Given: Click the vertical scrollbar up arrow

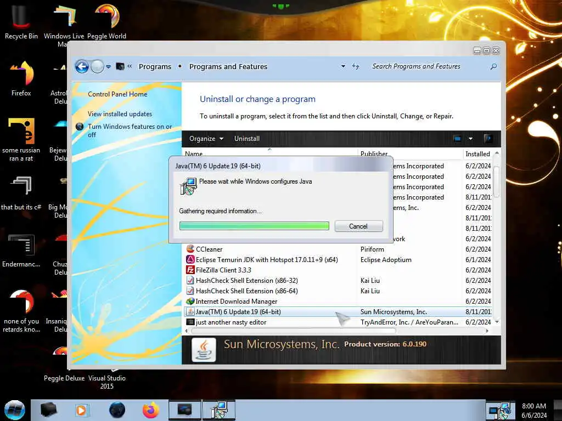Looking at the screenshot, I should (x=497, y=153).
